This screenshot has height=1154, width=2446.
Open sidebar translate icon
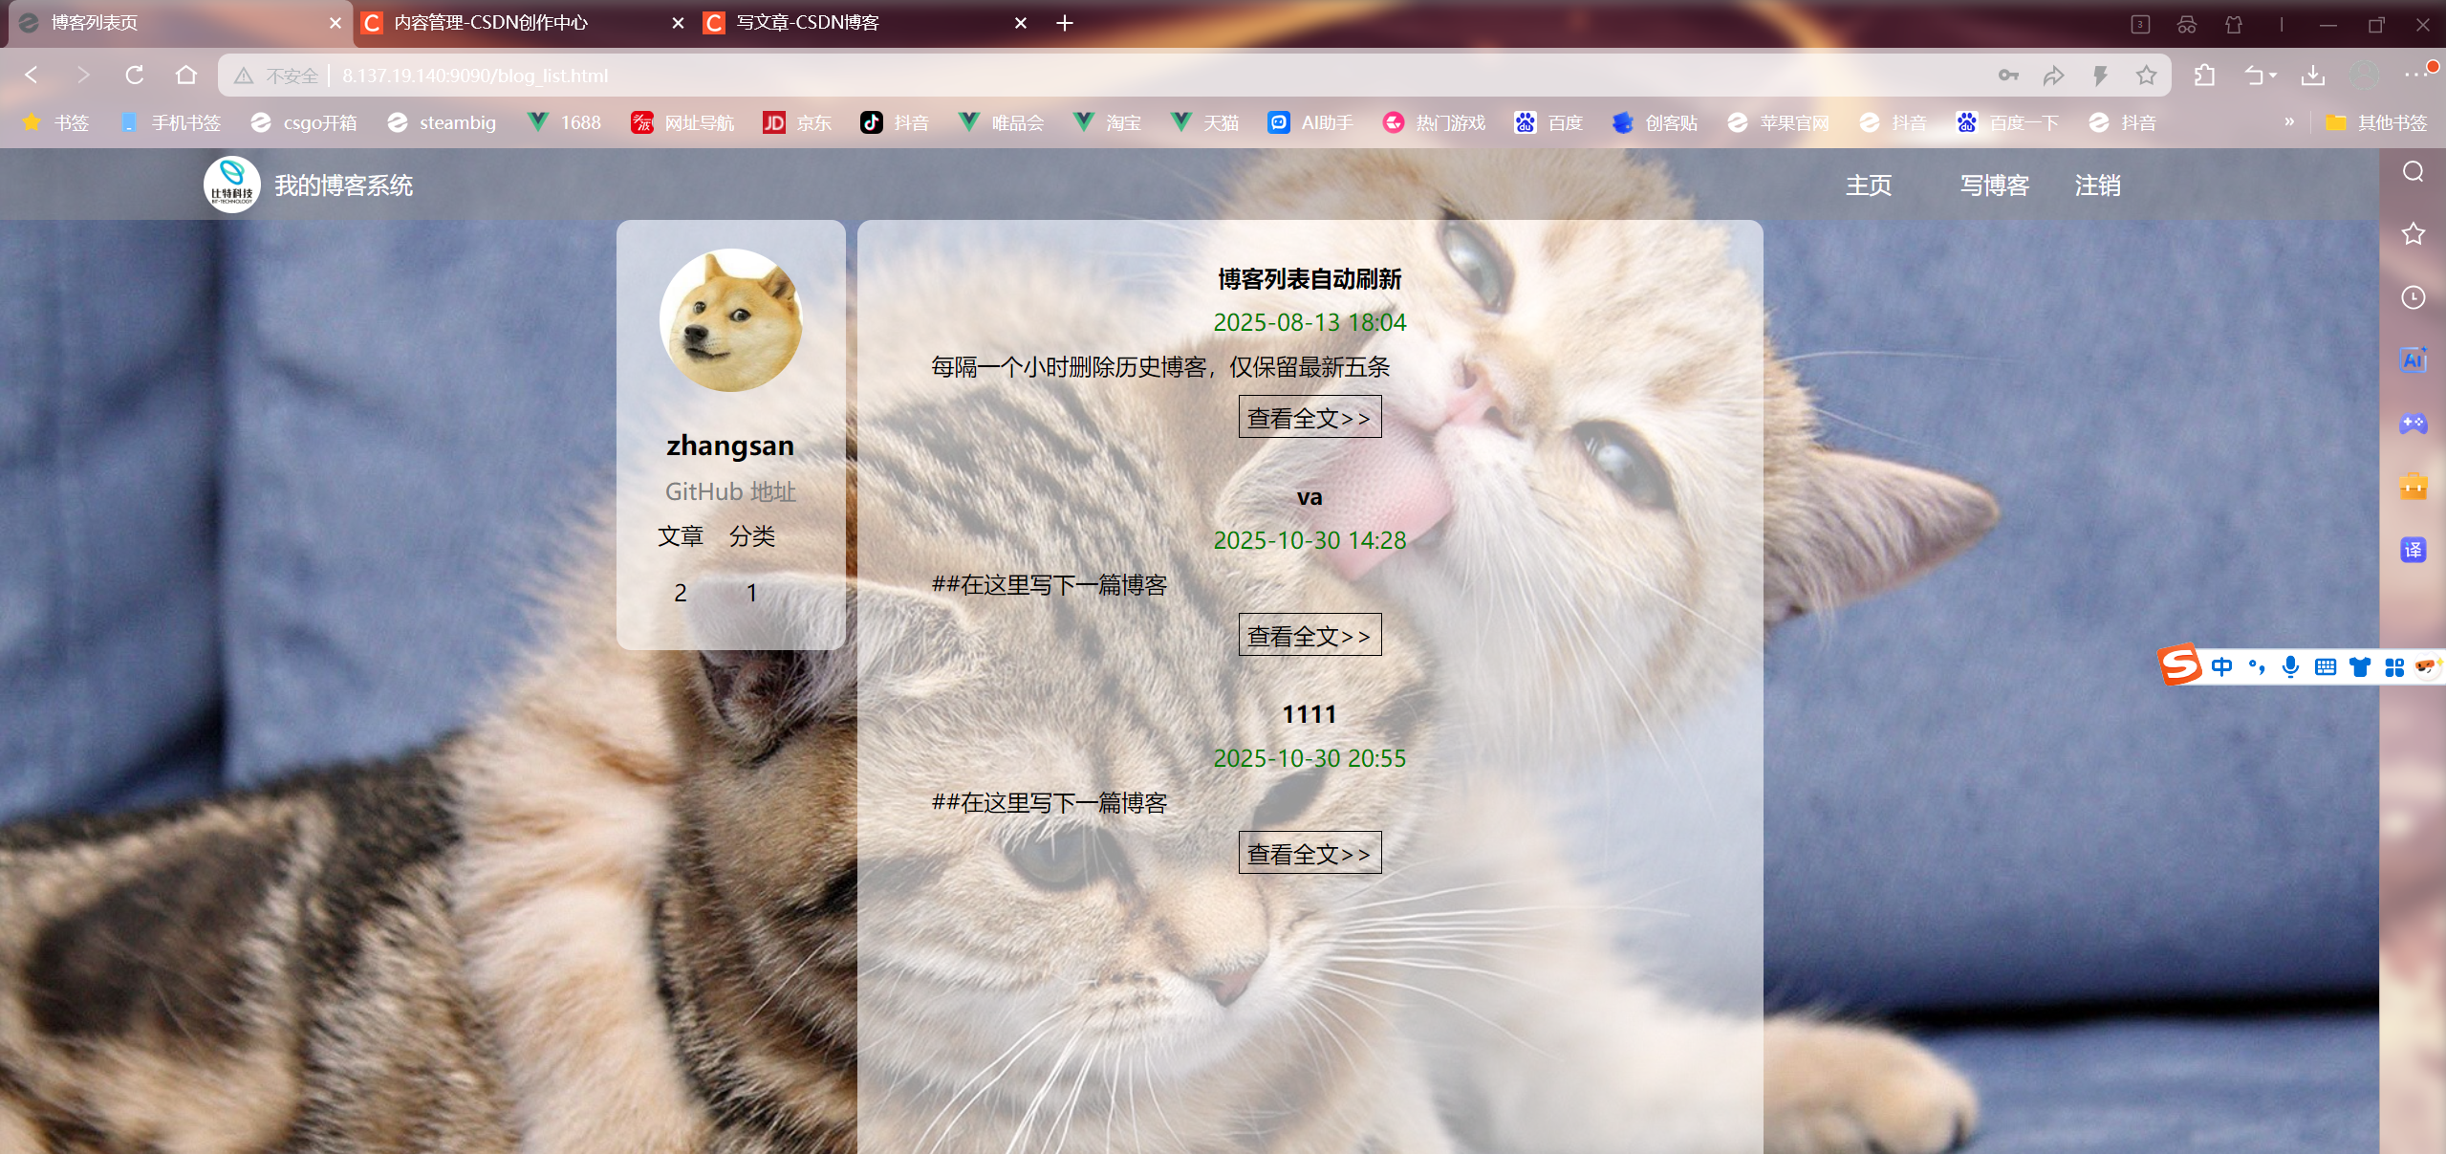(2413, 550)
